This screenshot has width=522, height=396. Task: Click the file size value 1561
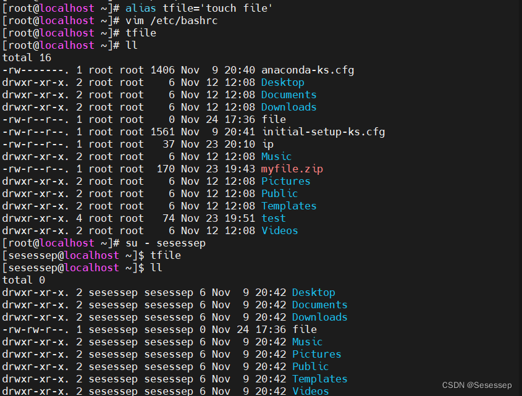pos(162,132)
